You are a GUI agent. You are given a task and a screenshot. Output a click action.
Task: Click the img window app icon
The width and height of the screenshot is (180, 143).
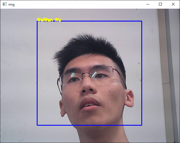tap(4, 4)
